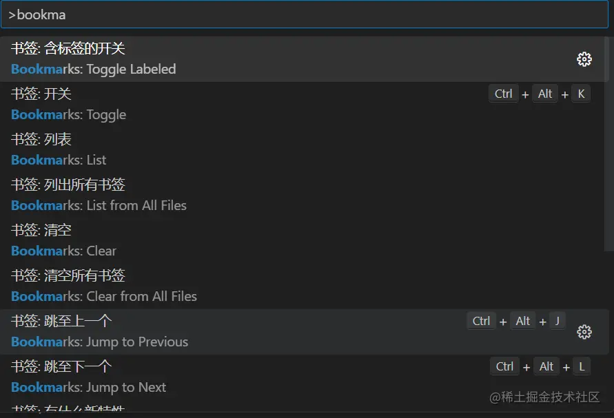Click the K key badge for Toggle
614x418 pixels.
tap(581, 94)
